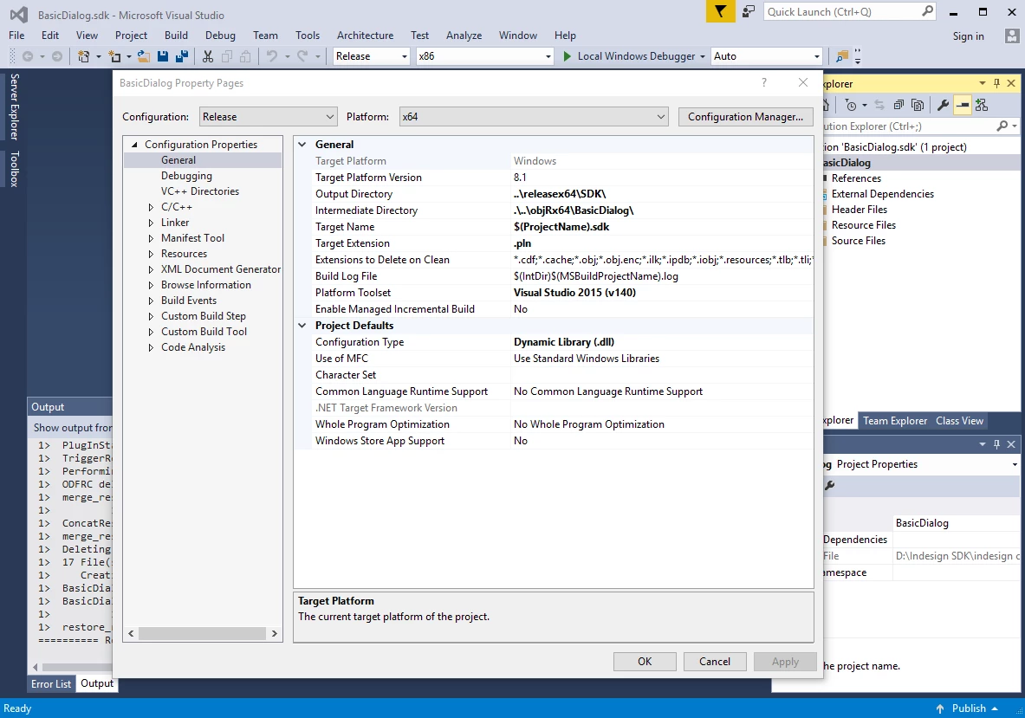Switch to the Error List tab
This screenshot has height=718, width=1025.
pyautogui.click(x=51, y=683)
